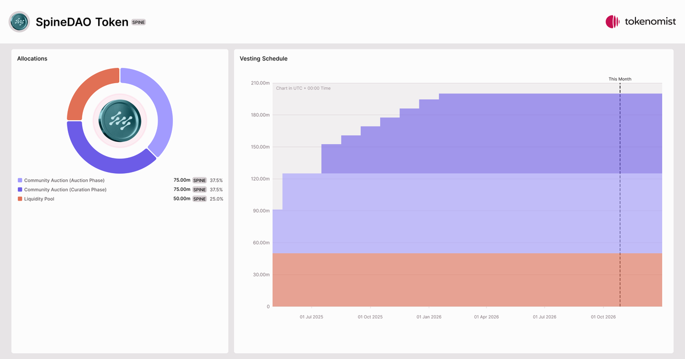The image size is (685, 359).
Task: Click the 01 Jan 2026 axis label
Action: click(x=429, y=317)
